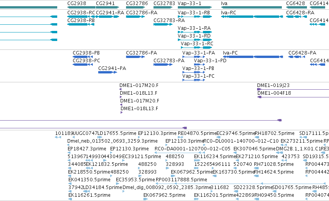The image size is (329, 201).
Task: Select EST RH71028.5prime
Action: [x=274, y=165]
